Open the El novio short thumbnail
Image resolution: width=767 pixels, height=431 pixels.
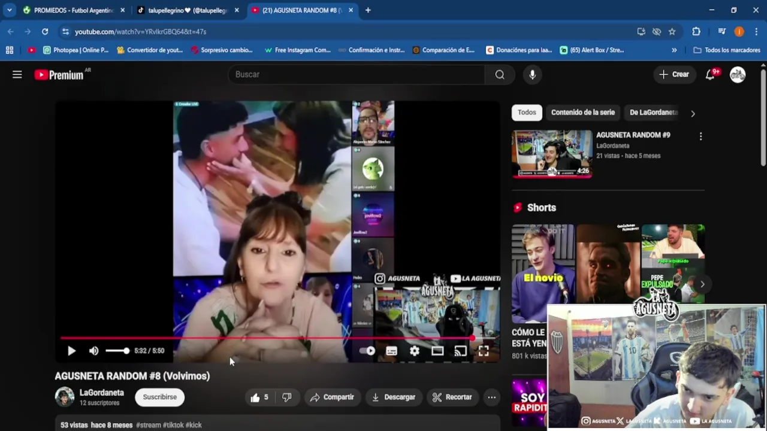coord(543,273)
